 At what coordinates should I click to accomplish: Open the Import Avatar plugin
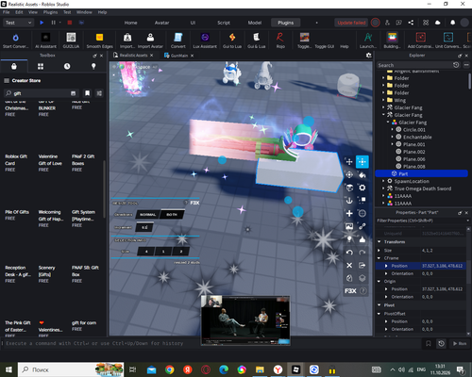[x=150, y=41]
